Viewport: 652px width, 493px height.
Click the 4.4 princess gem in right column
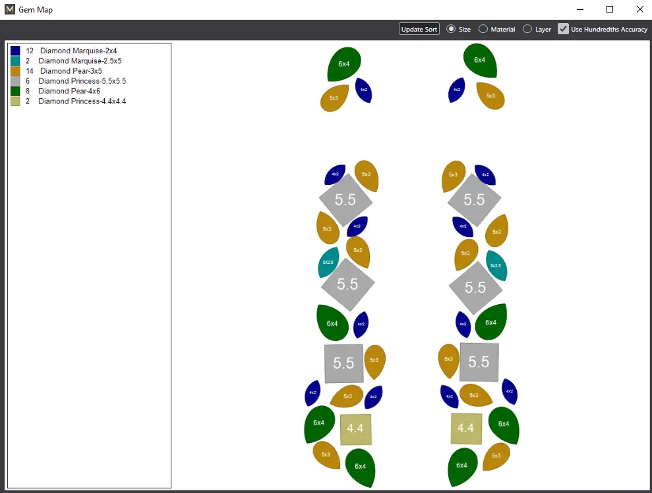466,428
